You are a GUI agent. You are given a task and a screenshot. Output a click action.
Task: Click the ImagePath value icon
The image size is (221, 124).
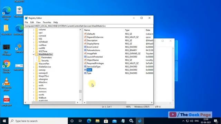click(85, 53)
